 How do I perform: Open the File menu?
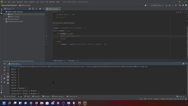click(5, 2)
